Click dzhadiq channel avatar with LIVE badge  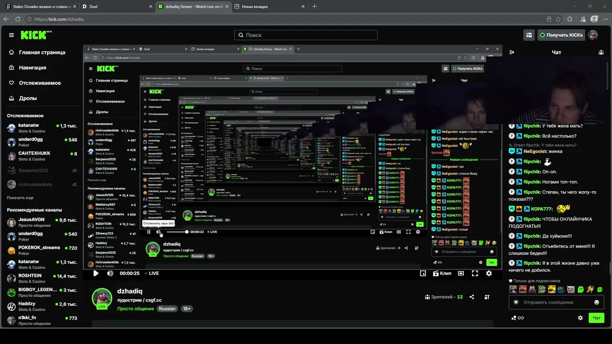point(102,299)
